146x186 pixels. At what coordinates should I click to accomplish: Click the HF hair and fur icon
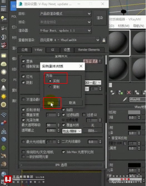tap(4, 156)
